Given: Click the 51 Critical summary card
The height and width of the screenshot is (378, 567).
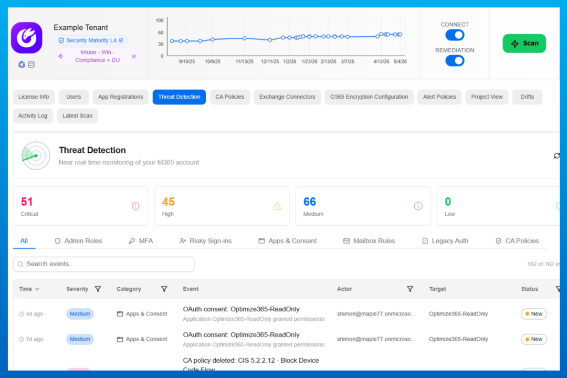Looking at the screenshot, I should point(81,206).
